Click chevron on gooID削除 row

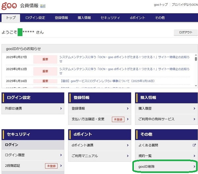click(x=194, y=166)
